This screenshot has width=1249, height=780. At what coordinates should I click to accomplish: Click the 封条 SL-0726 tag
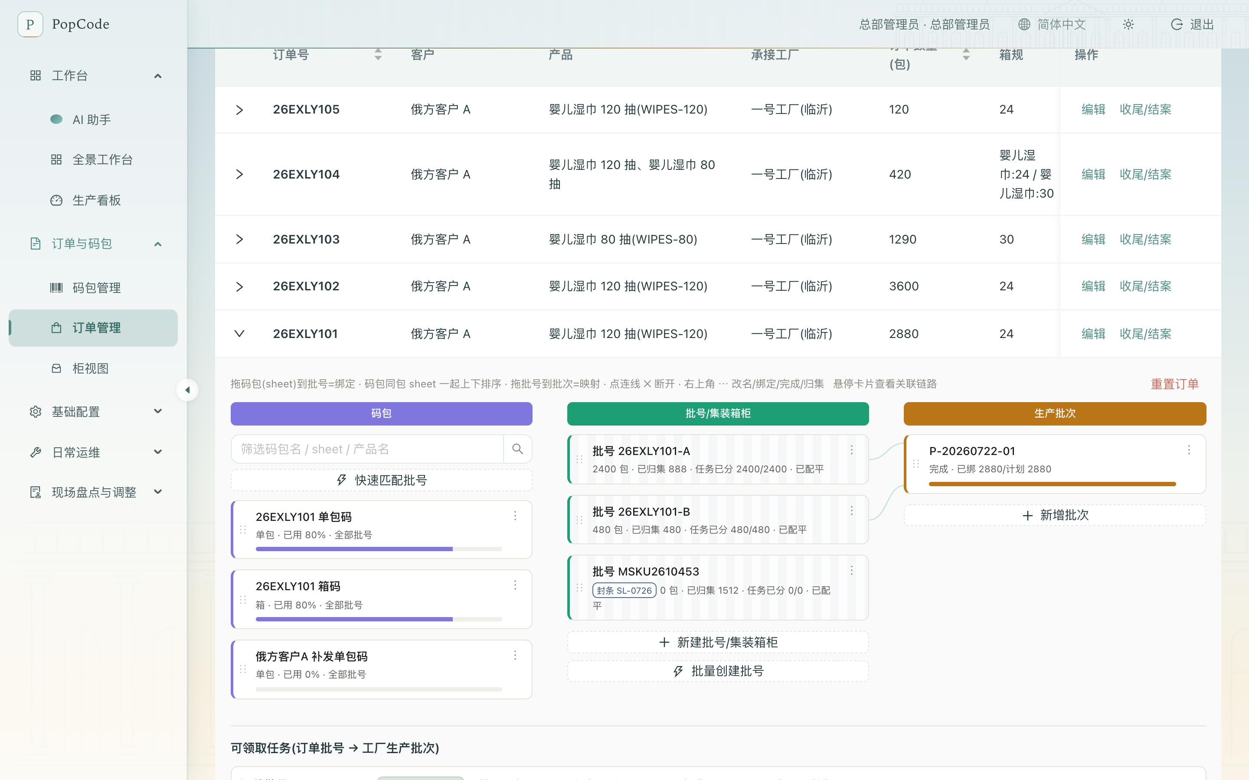click(x=624, y=591)
